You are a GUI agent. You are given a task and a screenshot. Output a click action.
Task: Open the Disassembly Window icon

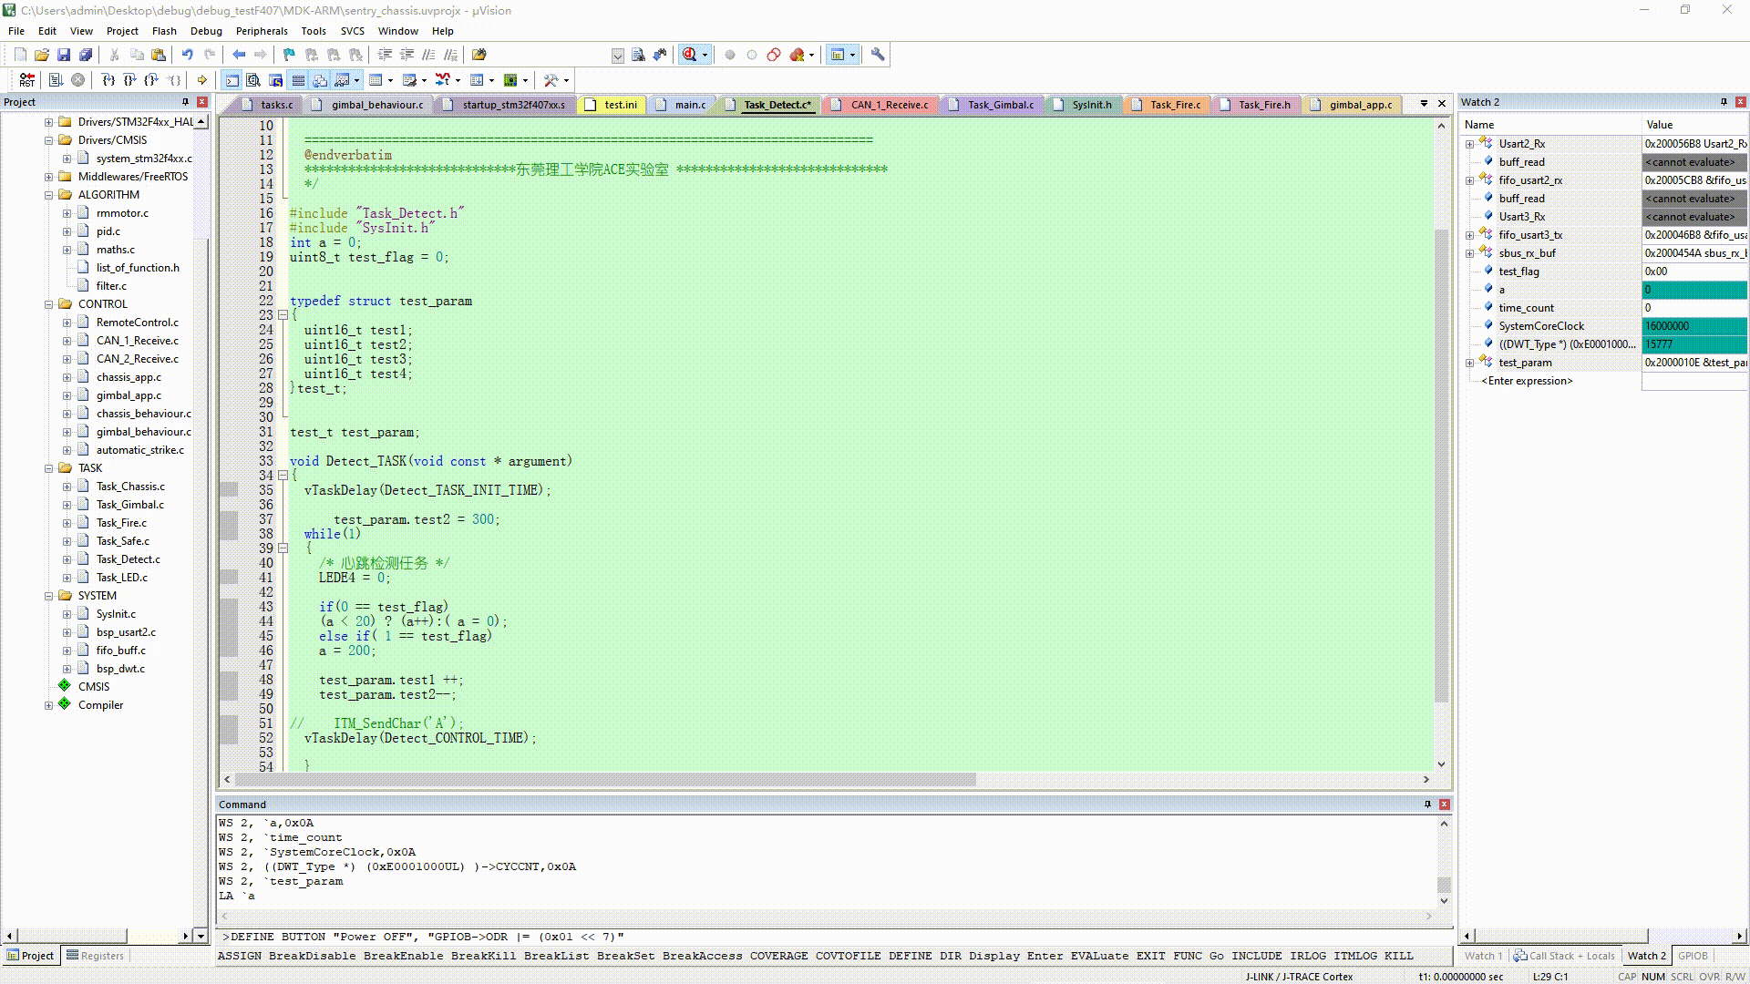tap(253, 80)
